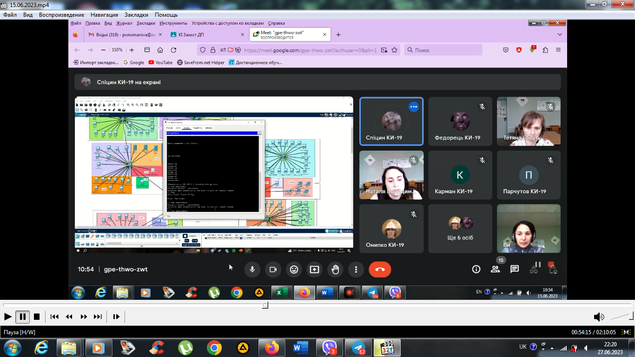
Task: Expand the Навигация menu
Action: (x=104, y=15)
